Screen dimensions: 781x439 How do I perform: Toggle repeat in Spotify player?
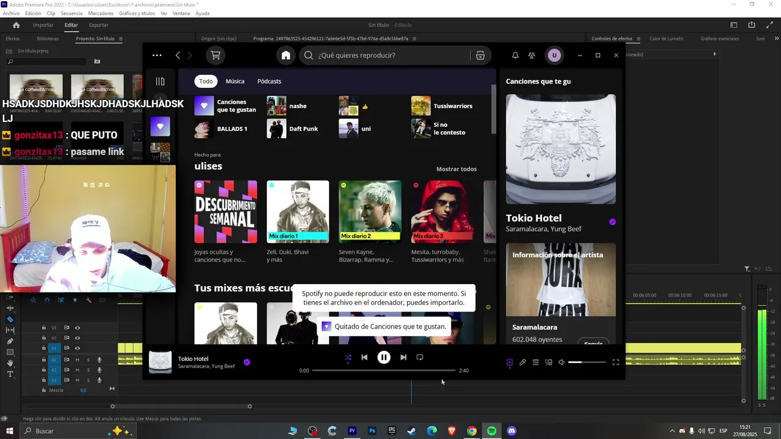coord(420,357)
